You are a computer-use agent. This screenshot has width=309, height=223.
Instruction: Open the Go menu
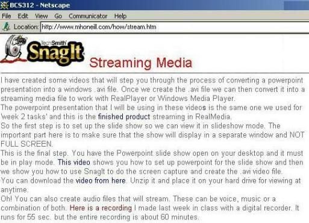(x=58, y=16)
